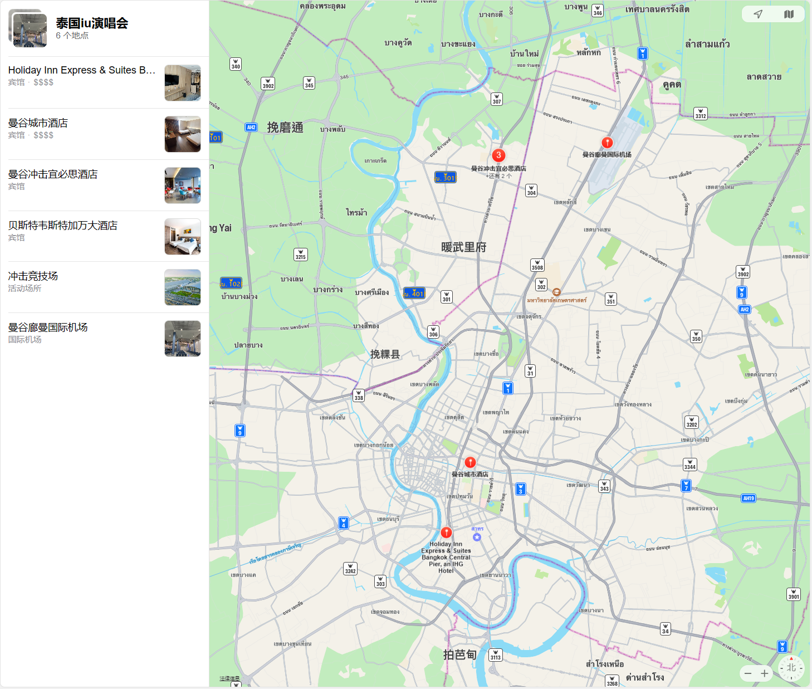Image resolution: width=812 pixels, height=689 pixels.
Task: Open the map mode selector icon
Action: tap(789, 14)
